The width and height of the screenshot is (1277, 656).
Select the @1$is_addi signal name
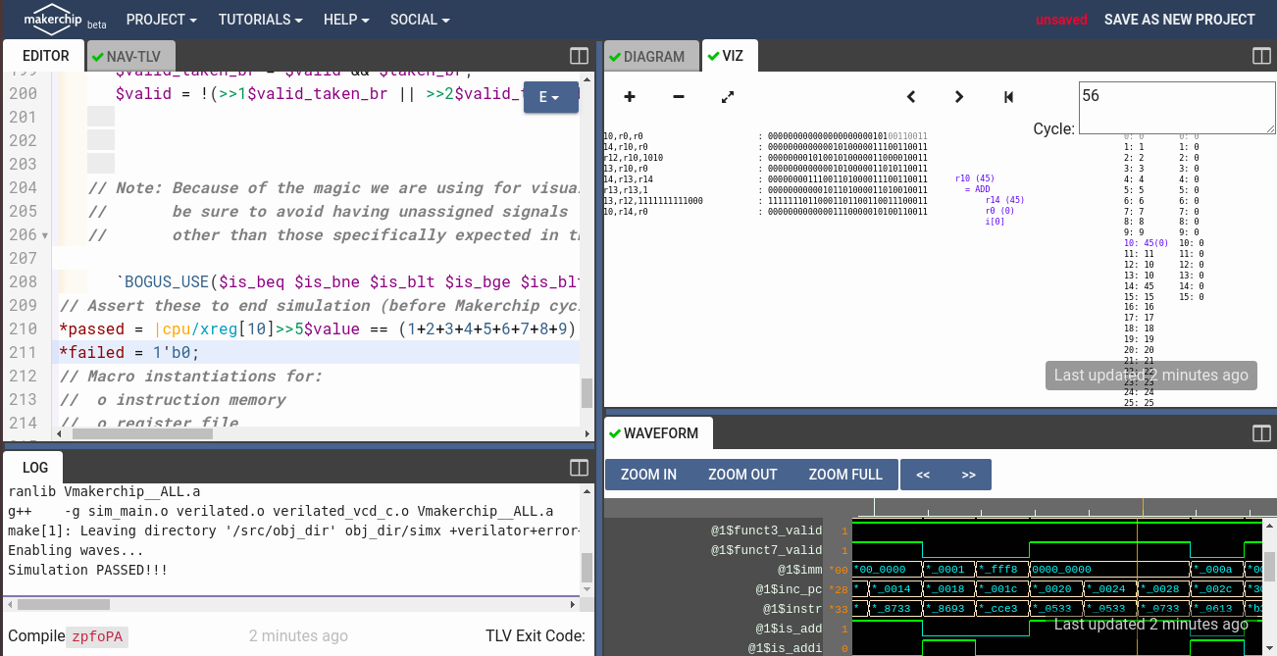[785, 648]
